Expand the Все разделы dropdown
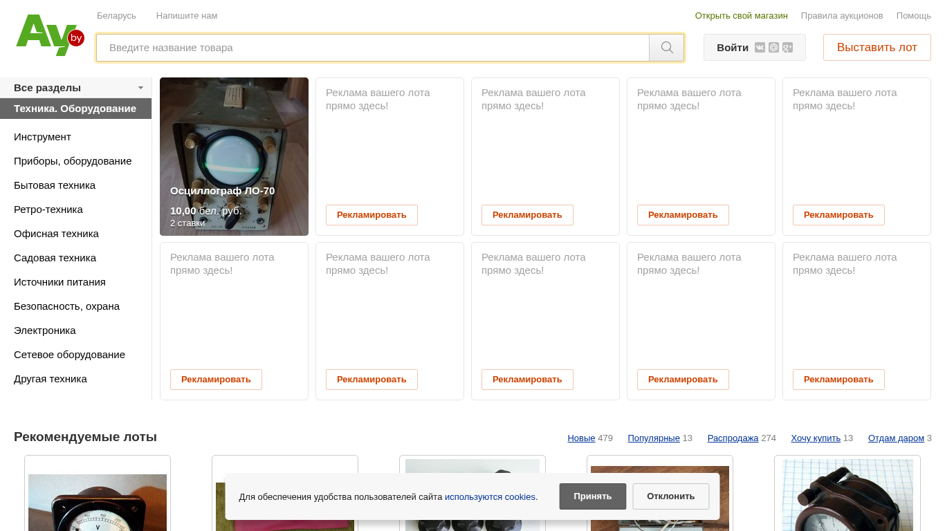Viewport: 945px width, 531px height. coord(76,88)
